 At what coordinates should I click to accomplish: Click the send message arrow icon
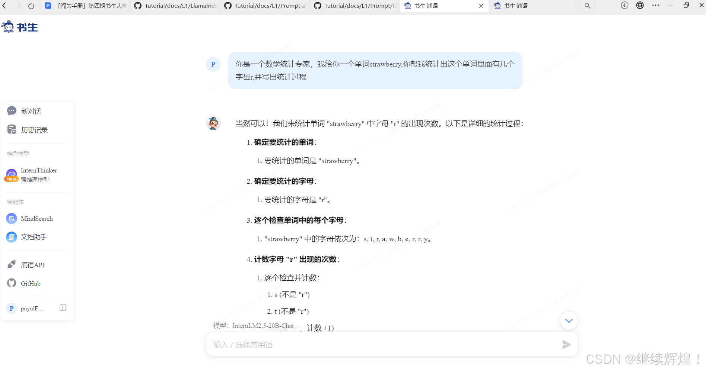click(566, 345)
